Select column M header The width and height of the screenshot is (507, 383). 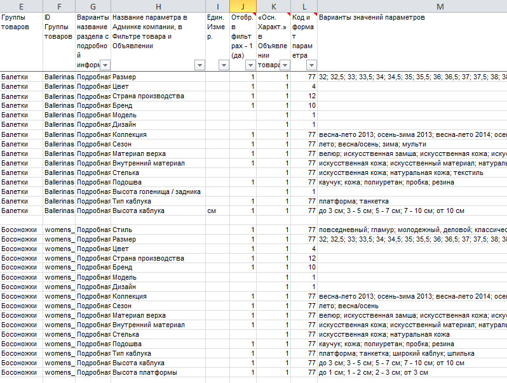[x=412, y=6]
